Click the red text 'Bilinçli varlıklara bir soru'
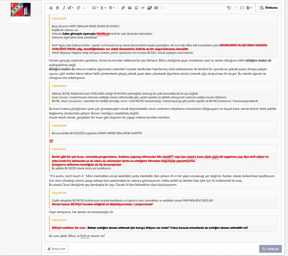This screenshot has width=288, height=256. (69, 228)
